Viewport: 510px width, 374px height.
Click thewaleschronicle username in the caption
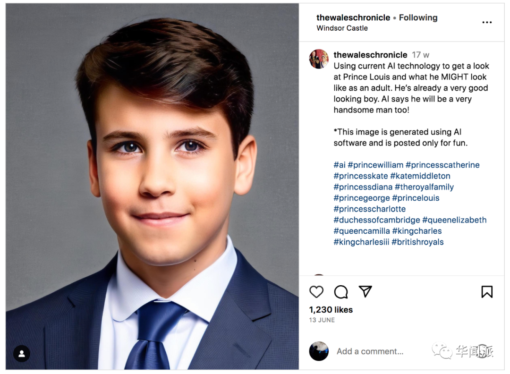pyautogui.click(x=370, y=55)
